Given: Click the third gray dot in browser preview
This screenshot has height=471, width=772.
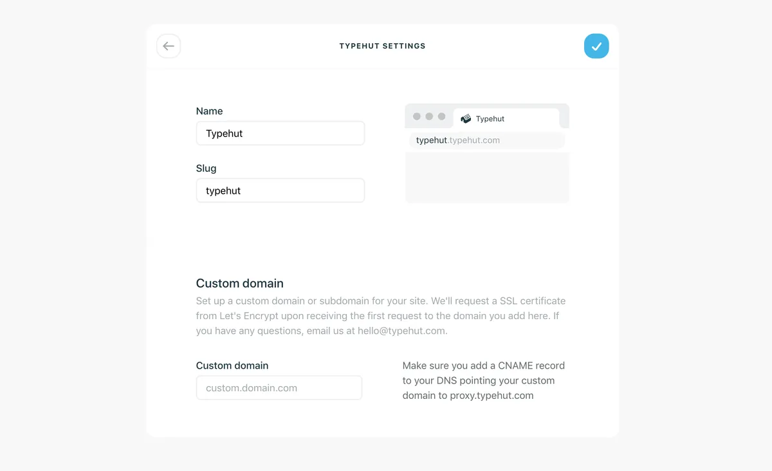Looking at the screenshot, I should tap(441, 116).
